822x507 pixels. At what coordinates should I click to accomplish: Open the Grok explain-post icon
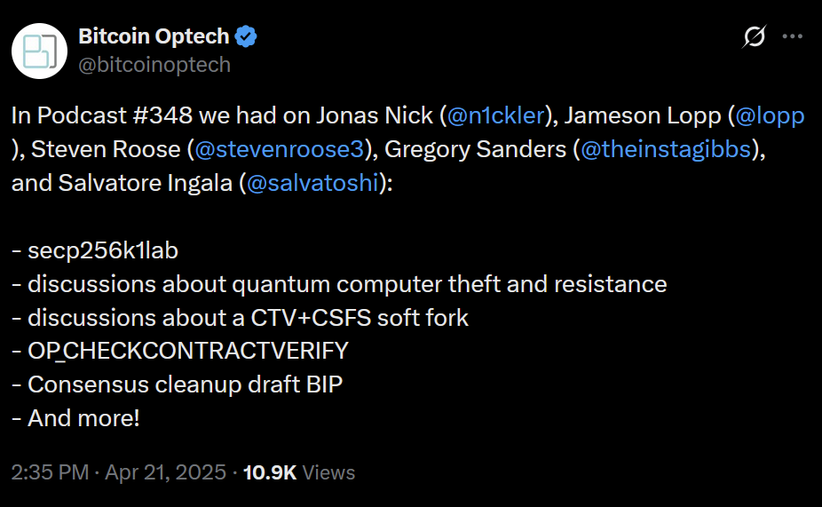click(x=754, y=37)
